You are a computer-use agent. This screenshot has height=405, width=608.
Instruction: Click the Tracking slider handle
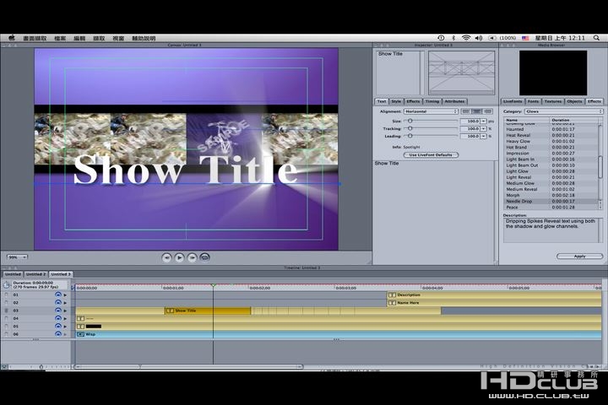coord(410,128)
